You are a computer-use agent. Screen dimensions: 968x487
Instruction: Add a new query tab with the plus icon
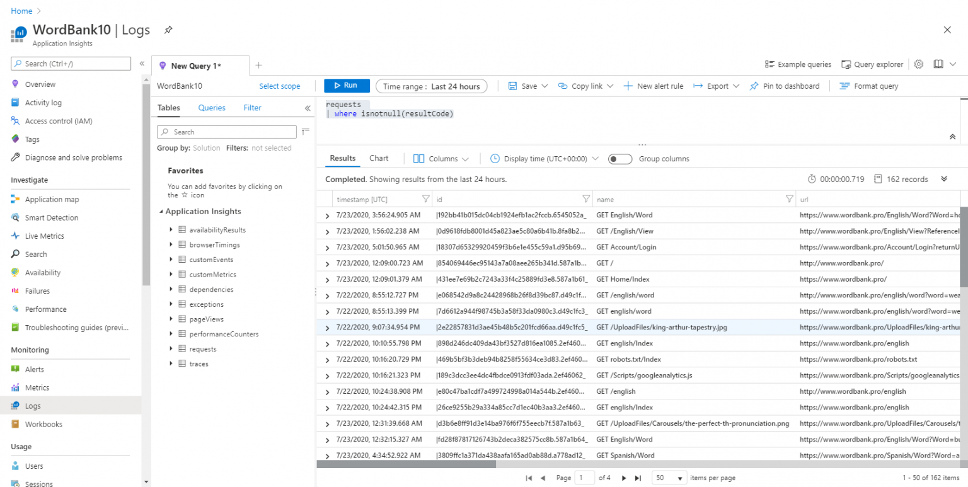258,64
